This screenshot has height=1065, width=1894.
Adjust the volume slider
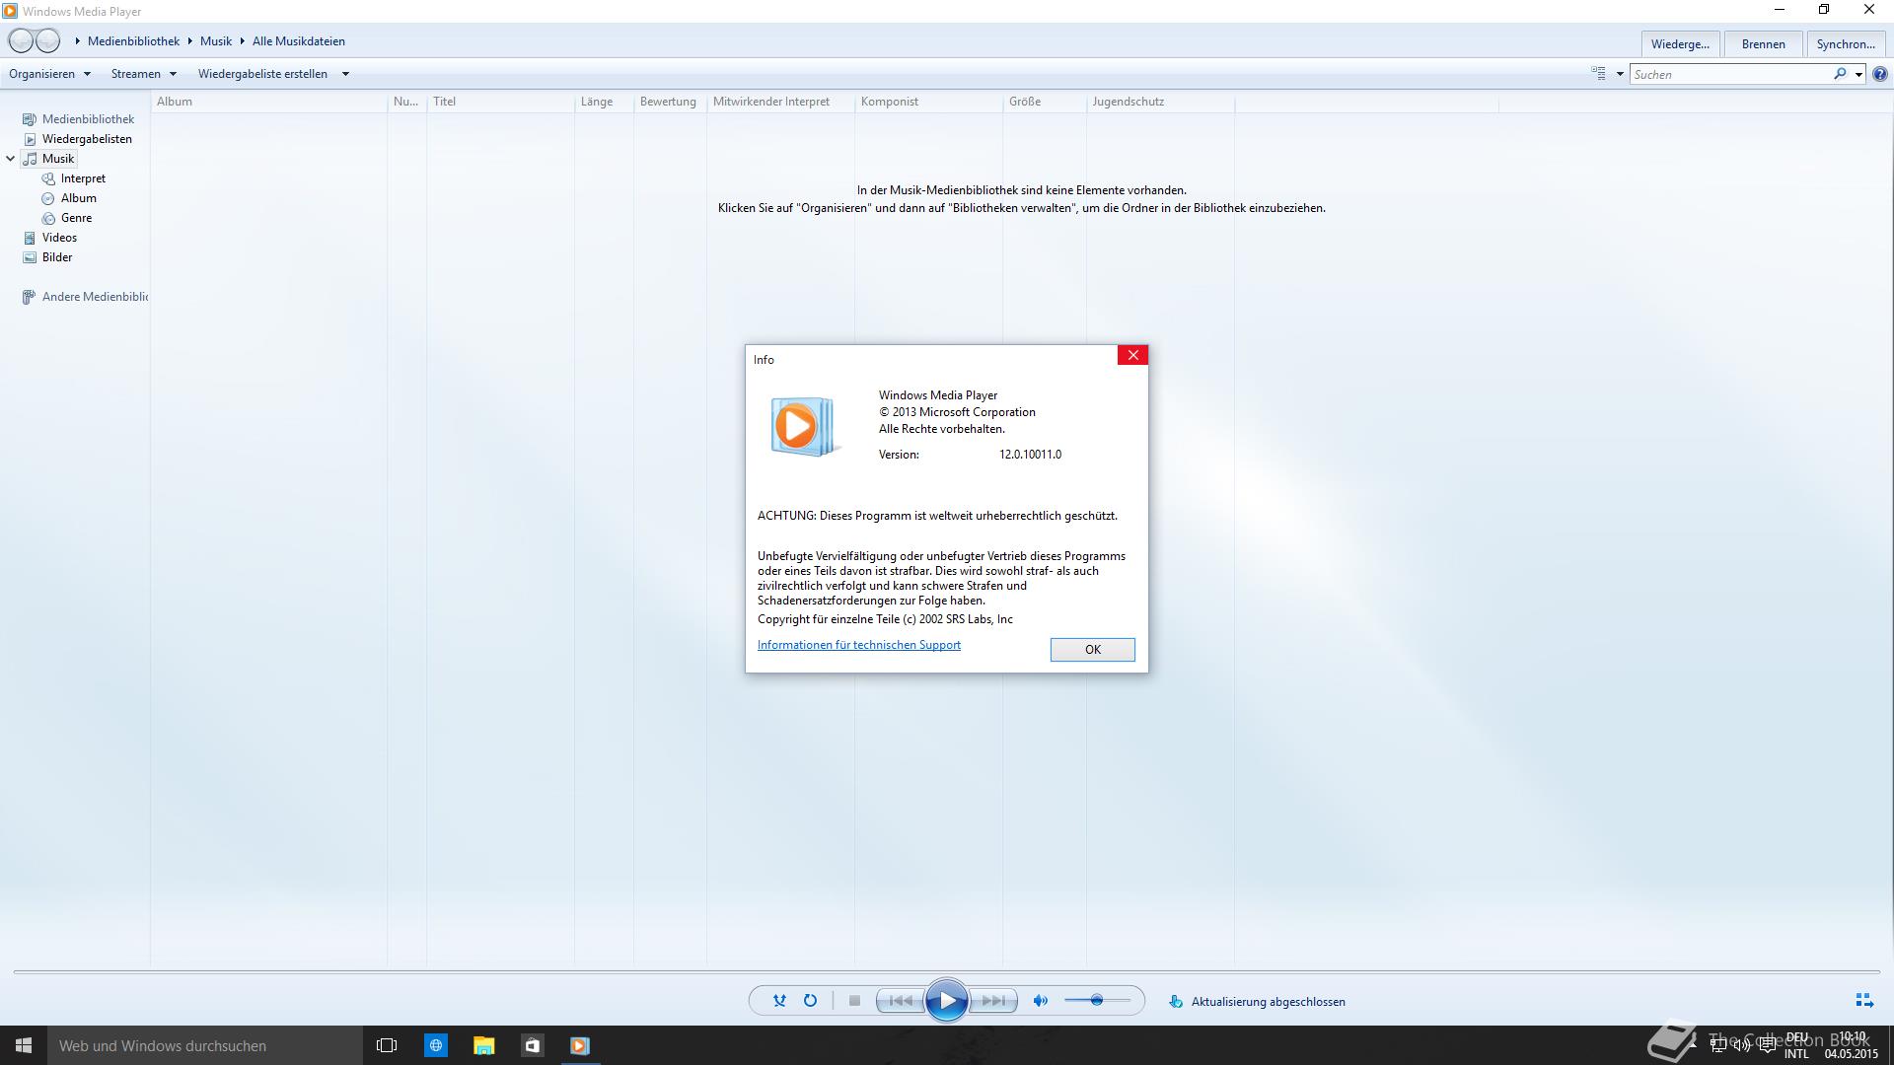pyautogui.click(x=1097, y=1001)
